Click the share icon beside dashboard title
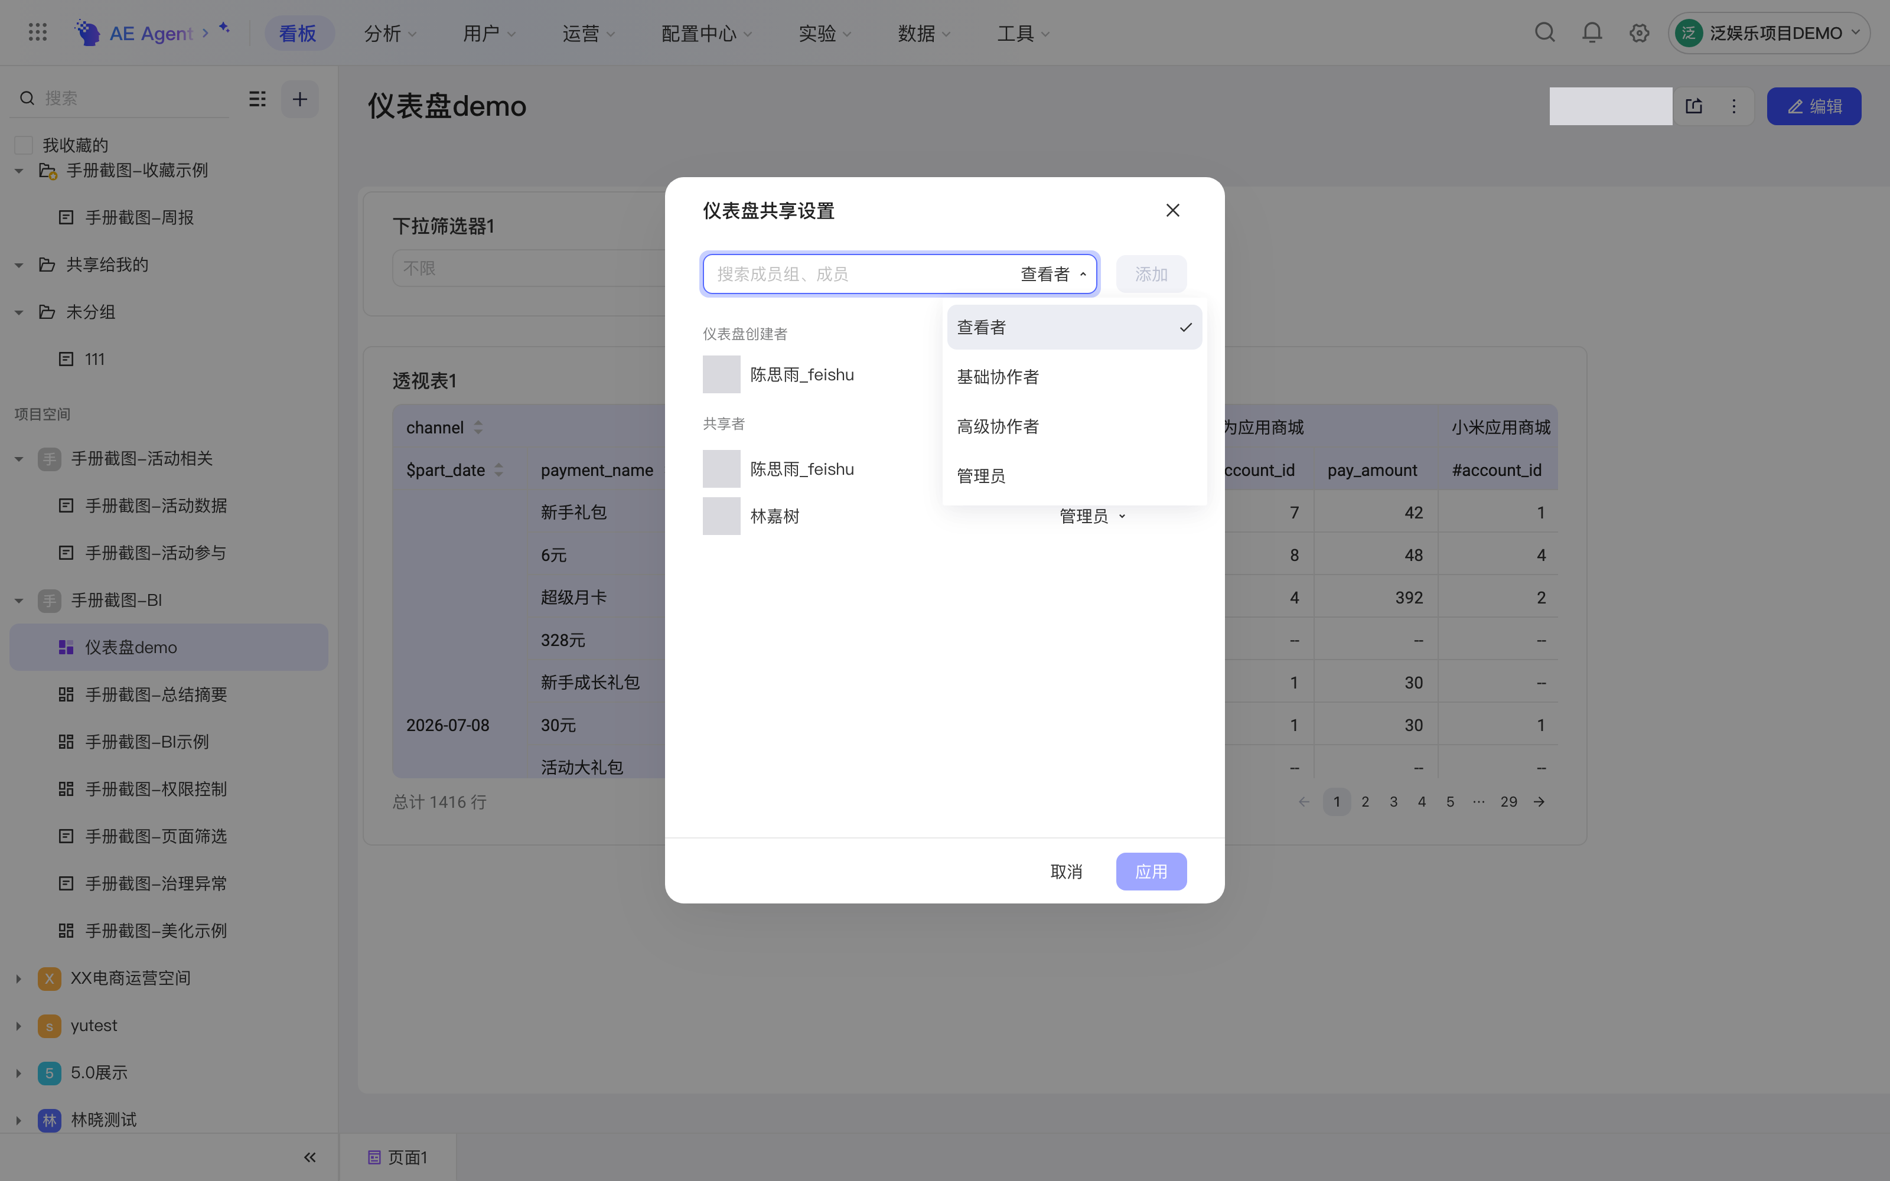1890x1181 pixels. click(1694, 106)
